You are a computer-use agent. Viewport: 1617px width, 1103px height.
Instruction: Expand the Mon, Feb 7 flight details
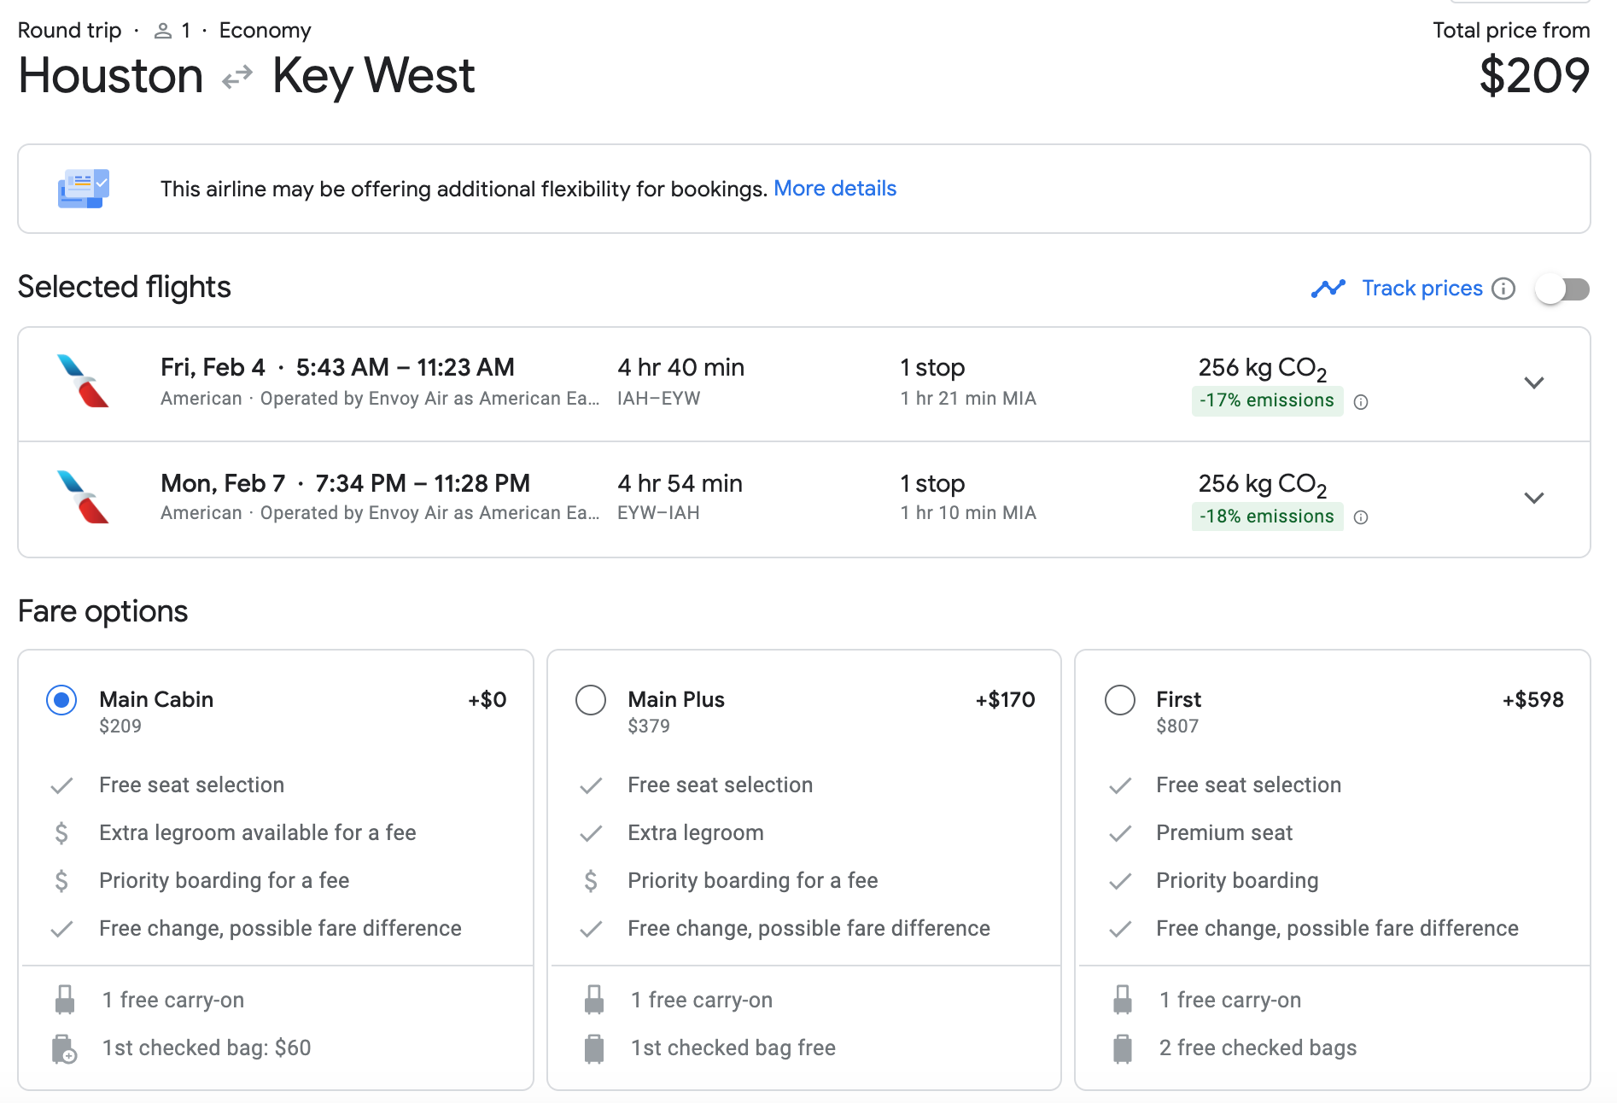(1533, 498)
